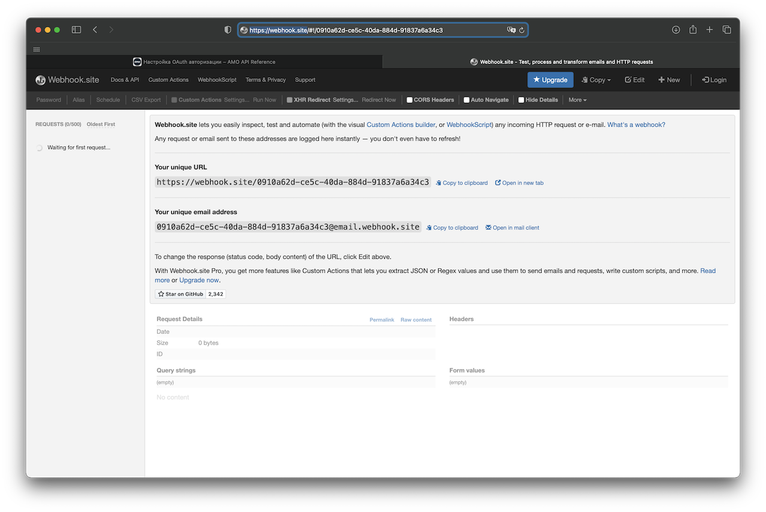Viewport: 766px width, 512px height.
Task: Open the More dropdown in toolbar
Action: click(577, 100)
